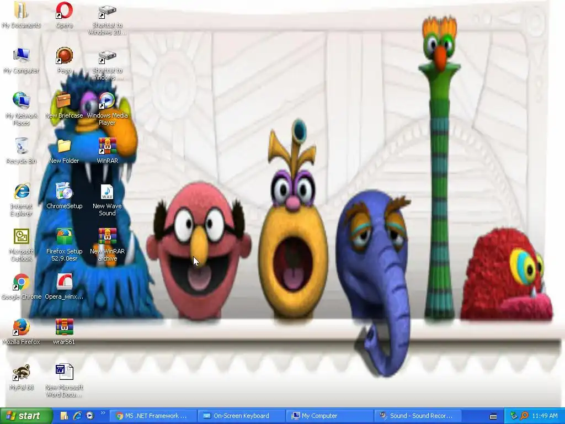This screenshot has width=565, height=424.
Task: Click the keyboard language bar icon
Action: pyautogui.click(x=493, y=416)
